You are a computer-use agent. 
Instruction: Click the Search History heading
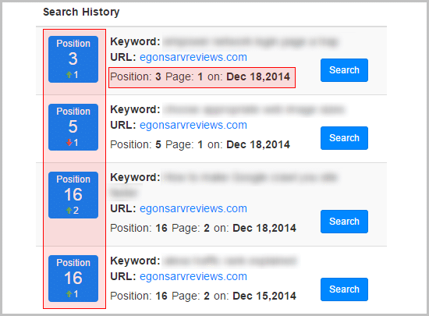81,12
